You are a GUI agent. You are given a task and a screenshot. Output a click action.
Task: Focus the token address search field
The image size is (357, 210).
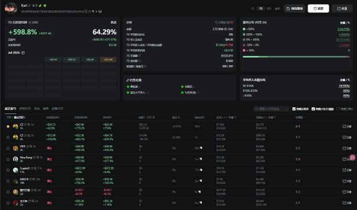271,109
